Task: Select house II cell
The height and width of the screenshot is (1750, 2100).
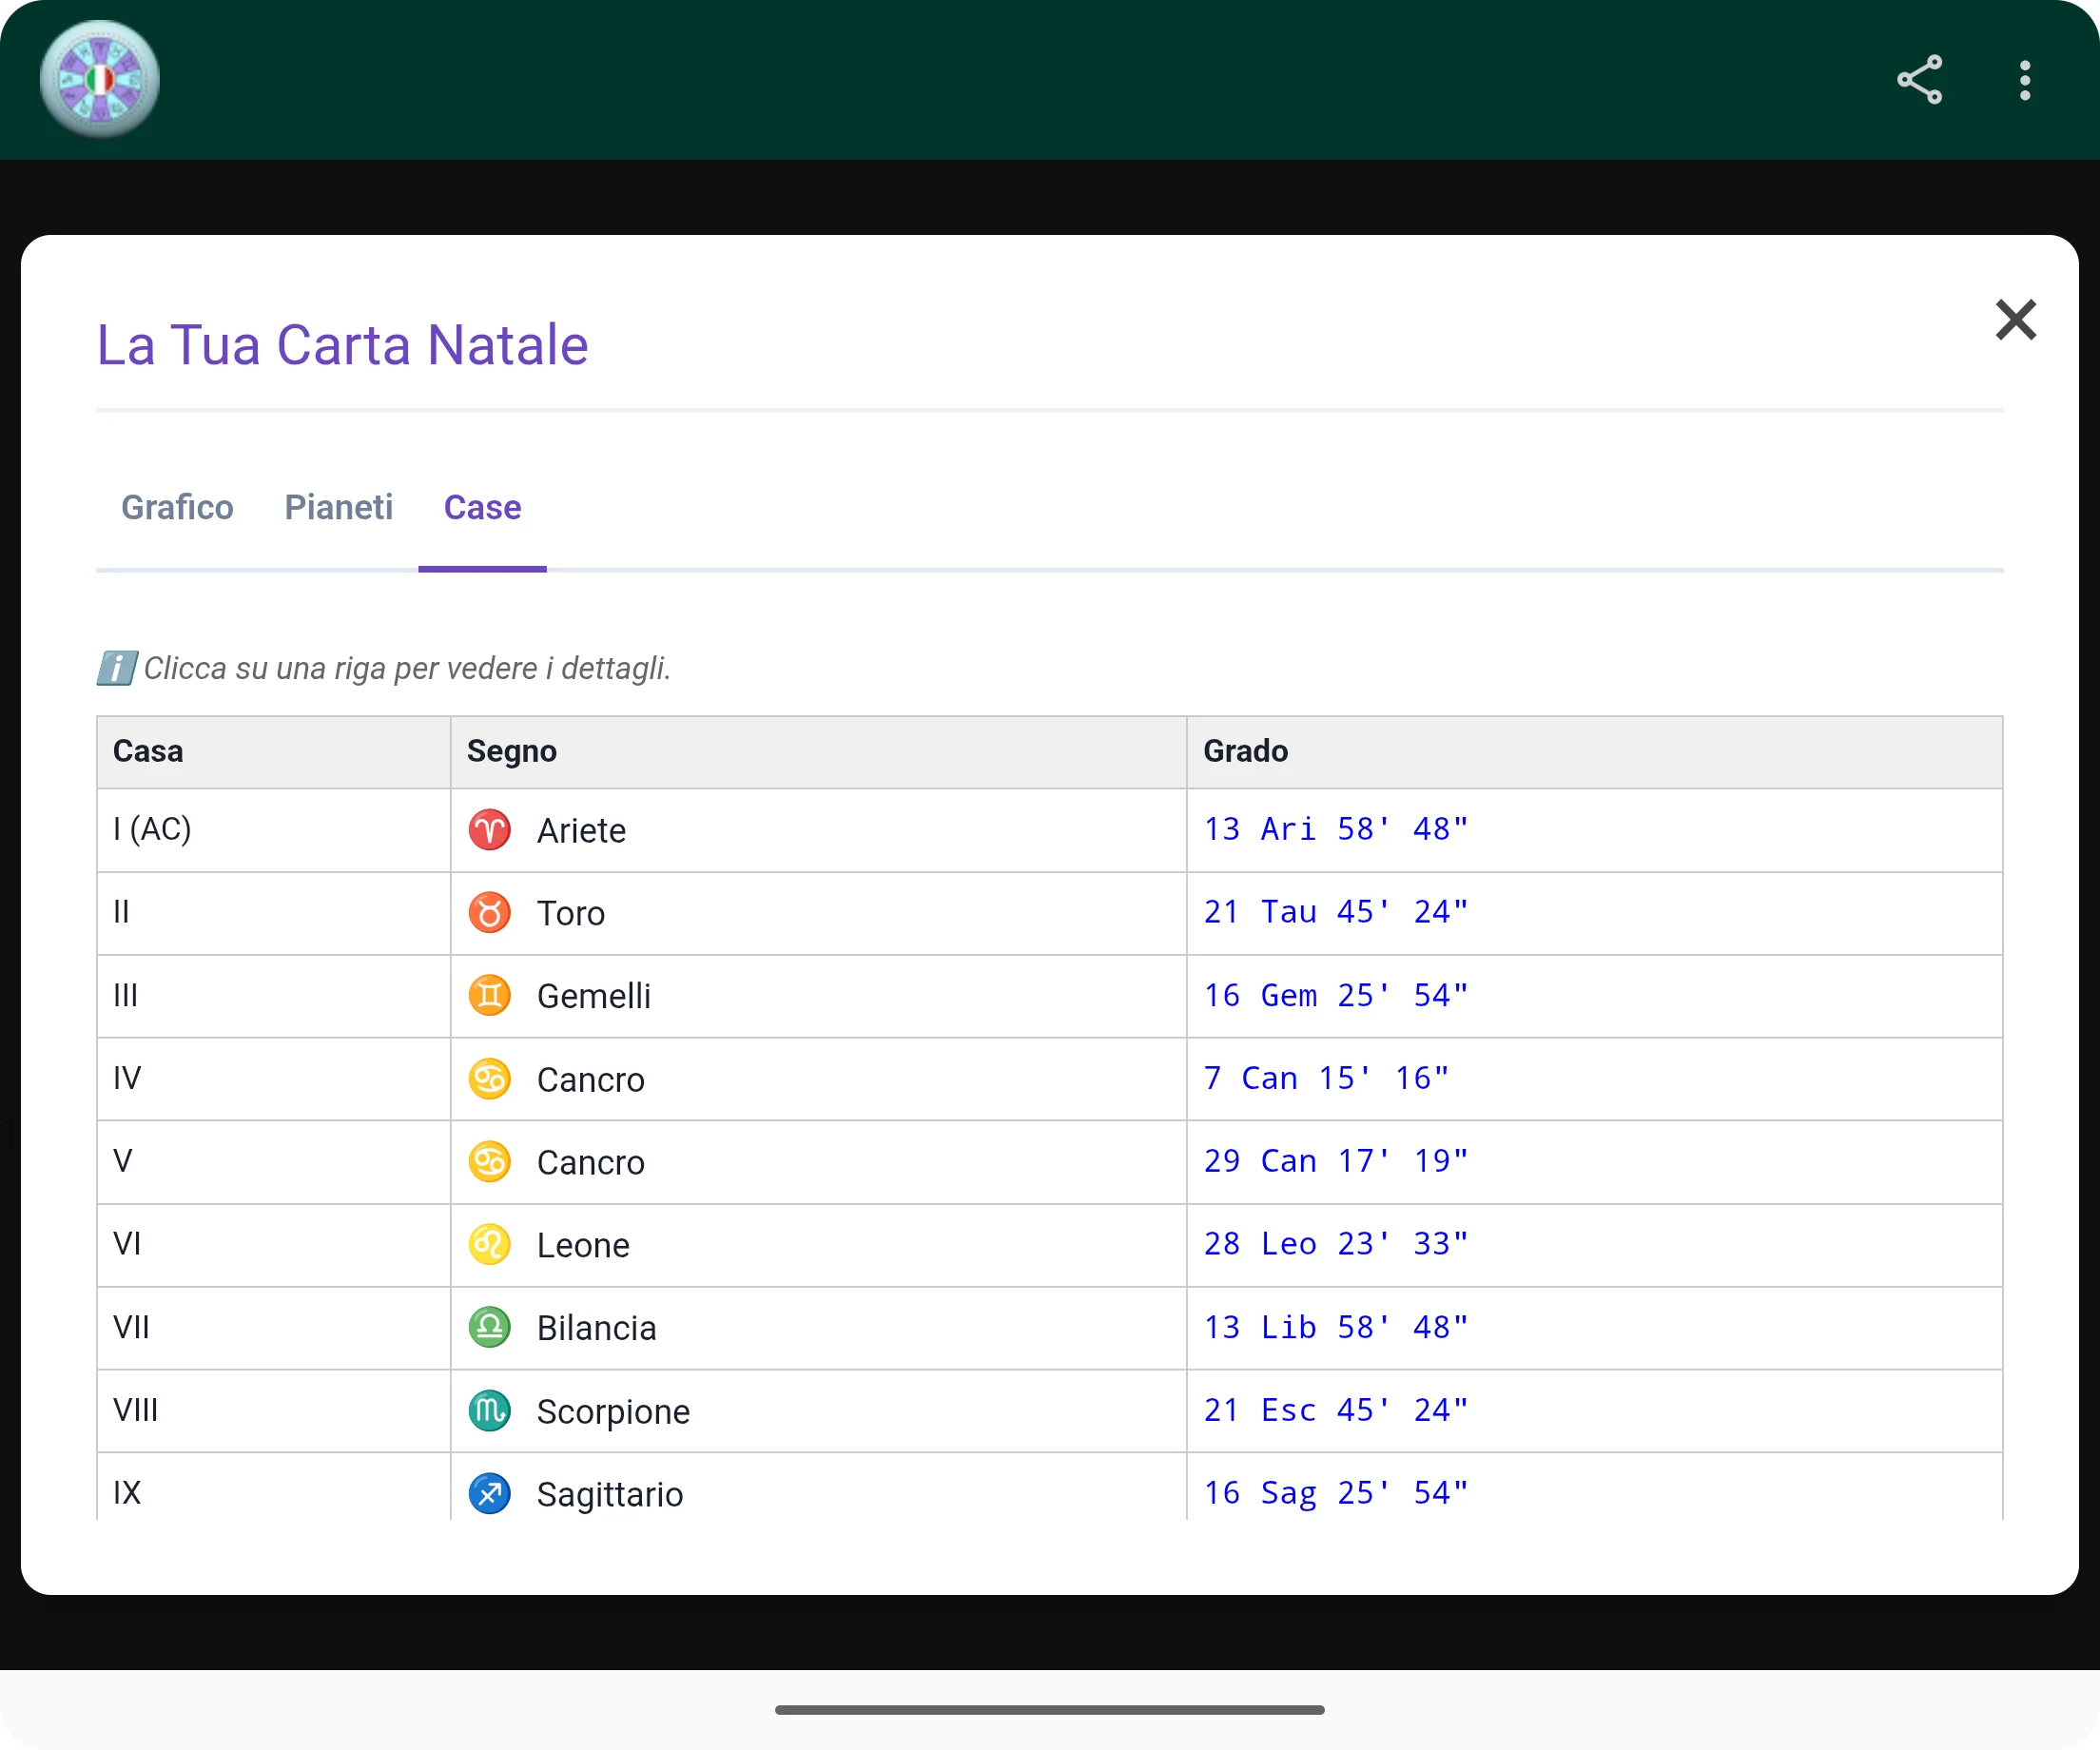Action: point(274,913)
